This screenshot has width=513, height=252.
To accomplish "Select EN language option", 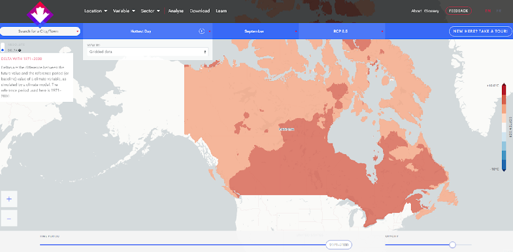I will [488, 11].
